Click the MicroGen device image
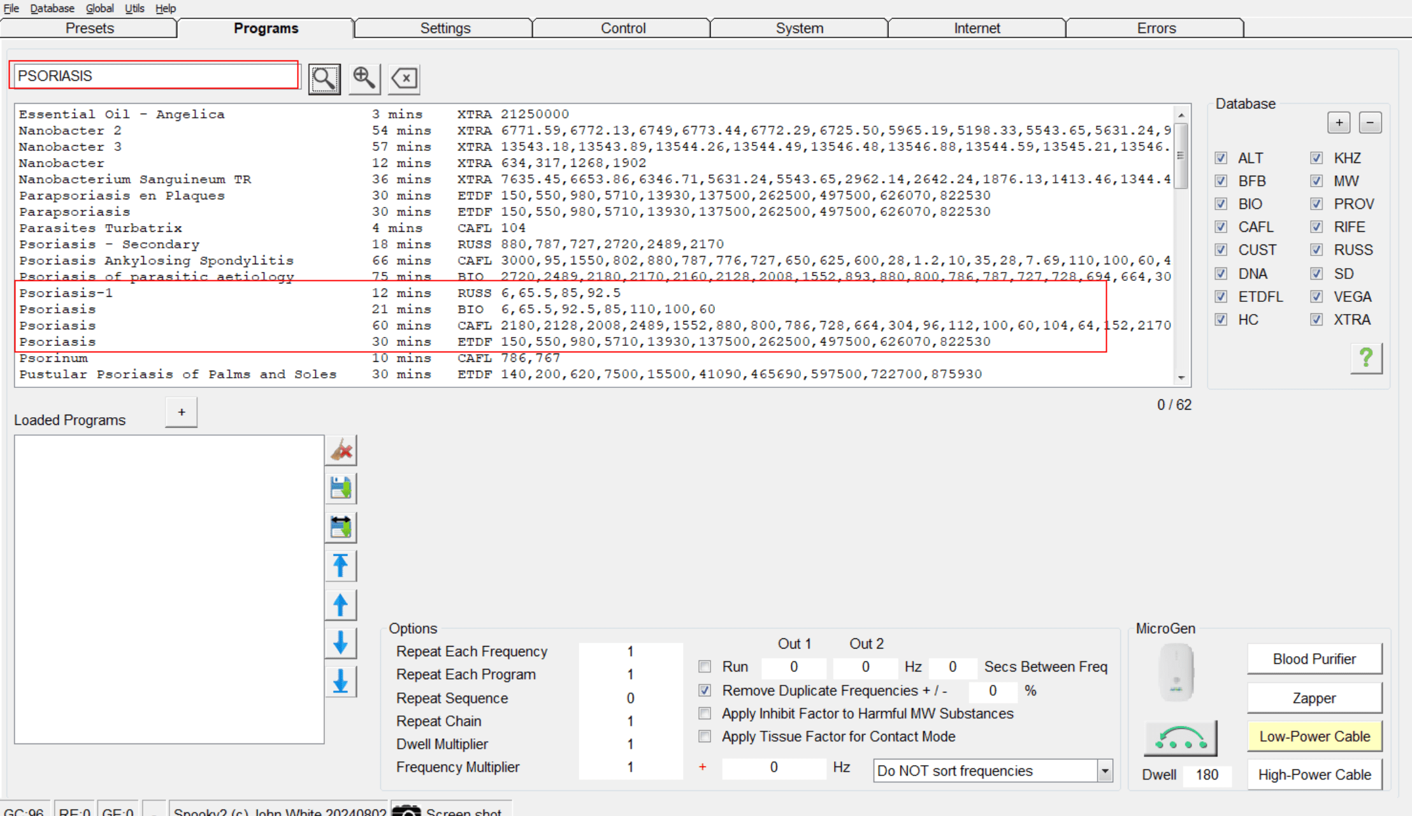 (x=1176, y=672)
